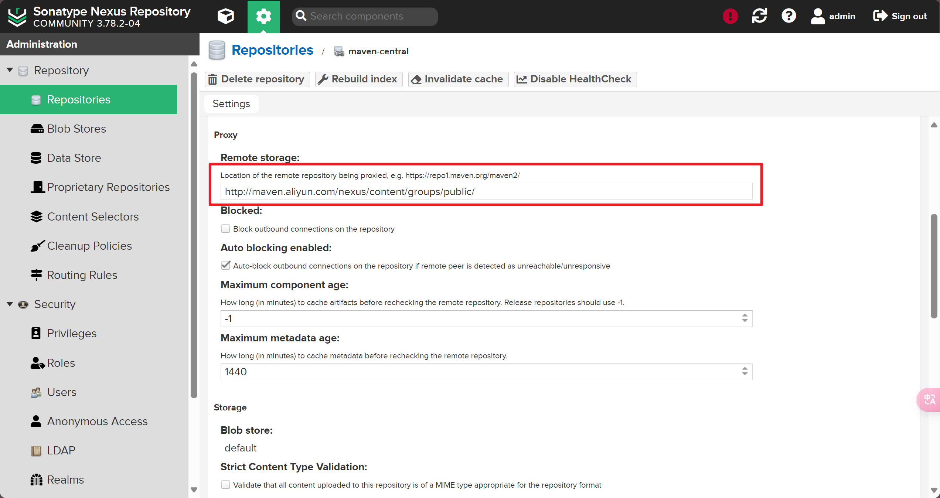Click the Remote storage URL field

click(486, 192)
